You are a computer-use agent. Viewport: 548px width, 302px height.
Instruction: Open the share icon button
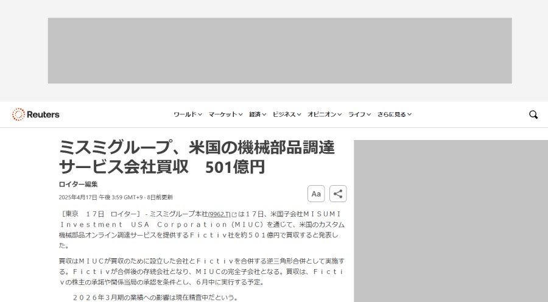338,194
